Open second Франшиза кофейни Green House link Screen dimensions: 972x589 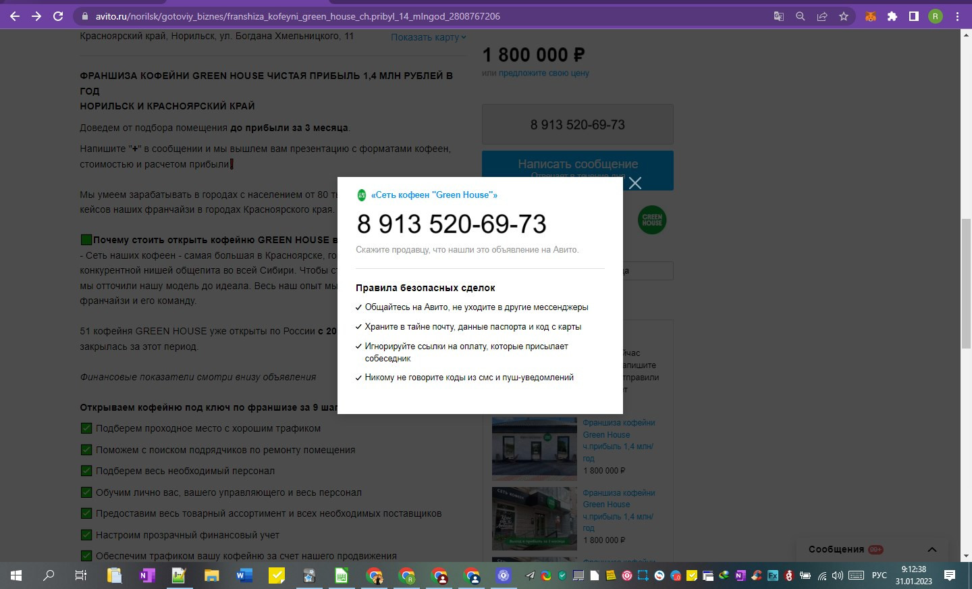click(619, 510)
